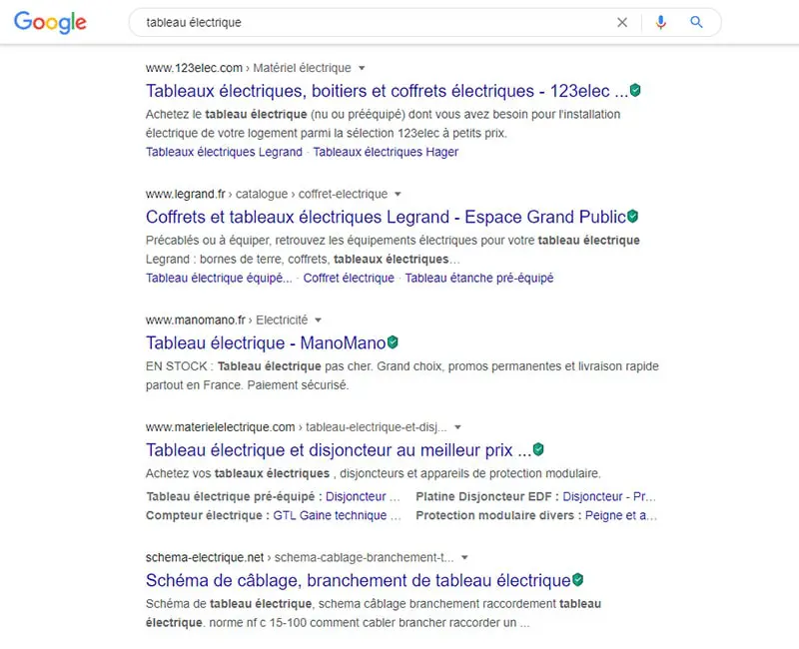Click green shield badge next to ManoMano title
The image size is (799, 649).
pos(393,342)
